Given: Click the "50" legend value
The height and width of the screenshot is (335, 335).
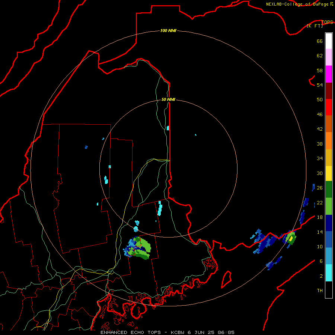Looking at the screenshot, I should point(320,99).
